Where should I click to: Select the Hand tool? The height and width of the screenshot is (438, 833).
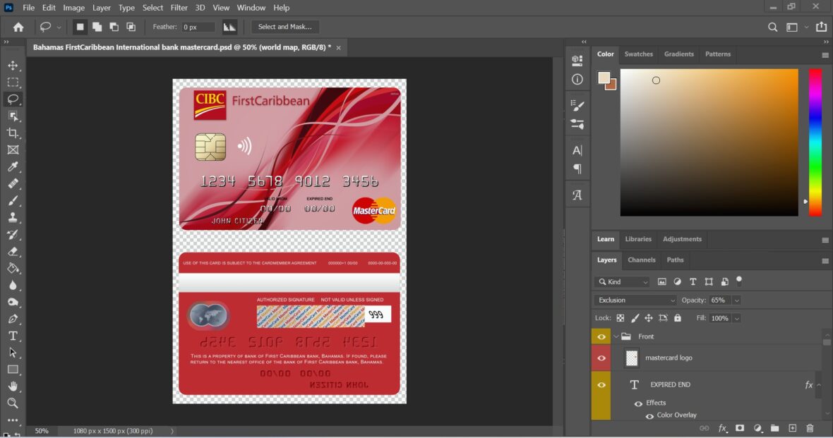[x=13, y=387]
